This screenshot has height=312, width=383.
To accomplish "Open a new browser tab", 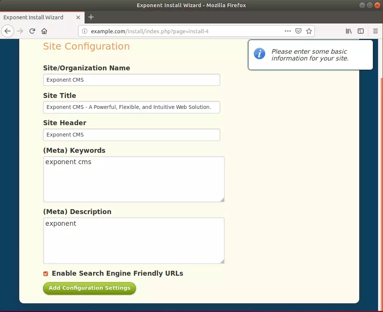I will click(x=91, y=17).
